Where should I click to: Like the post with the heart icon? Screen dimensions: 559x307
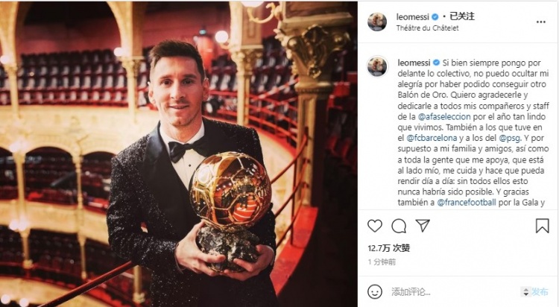(375, 226)
